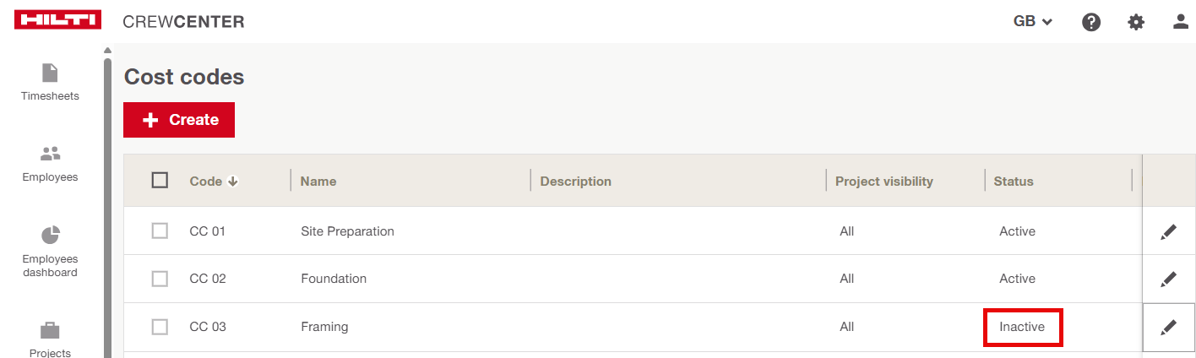Open Timesheets in the sidebar
Viewport: 1196px width, 358px height.
point(50,82)
